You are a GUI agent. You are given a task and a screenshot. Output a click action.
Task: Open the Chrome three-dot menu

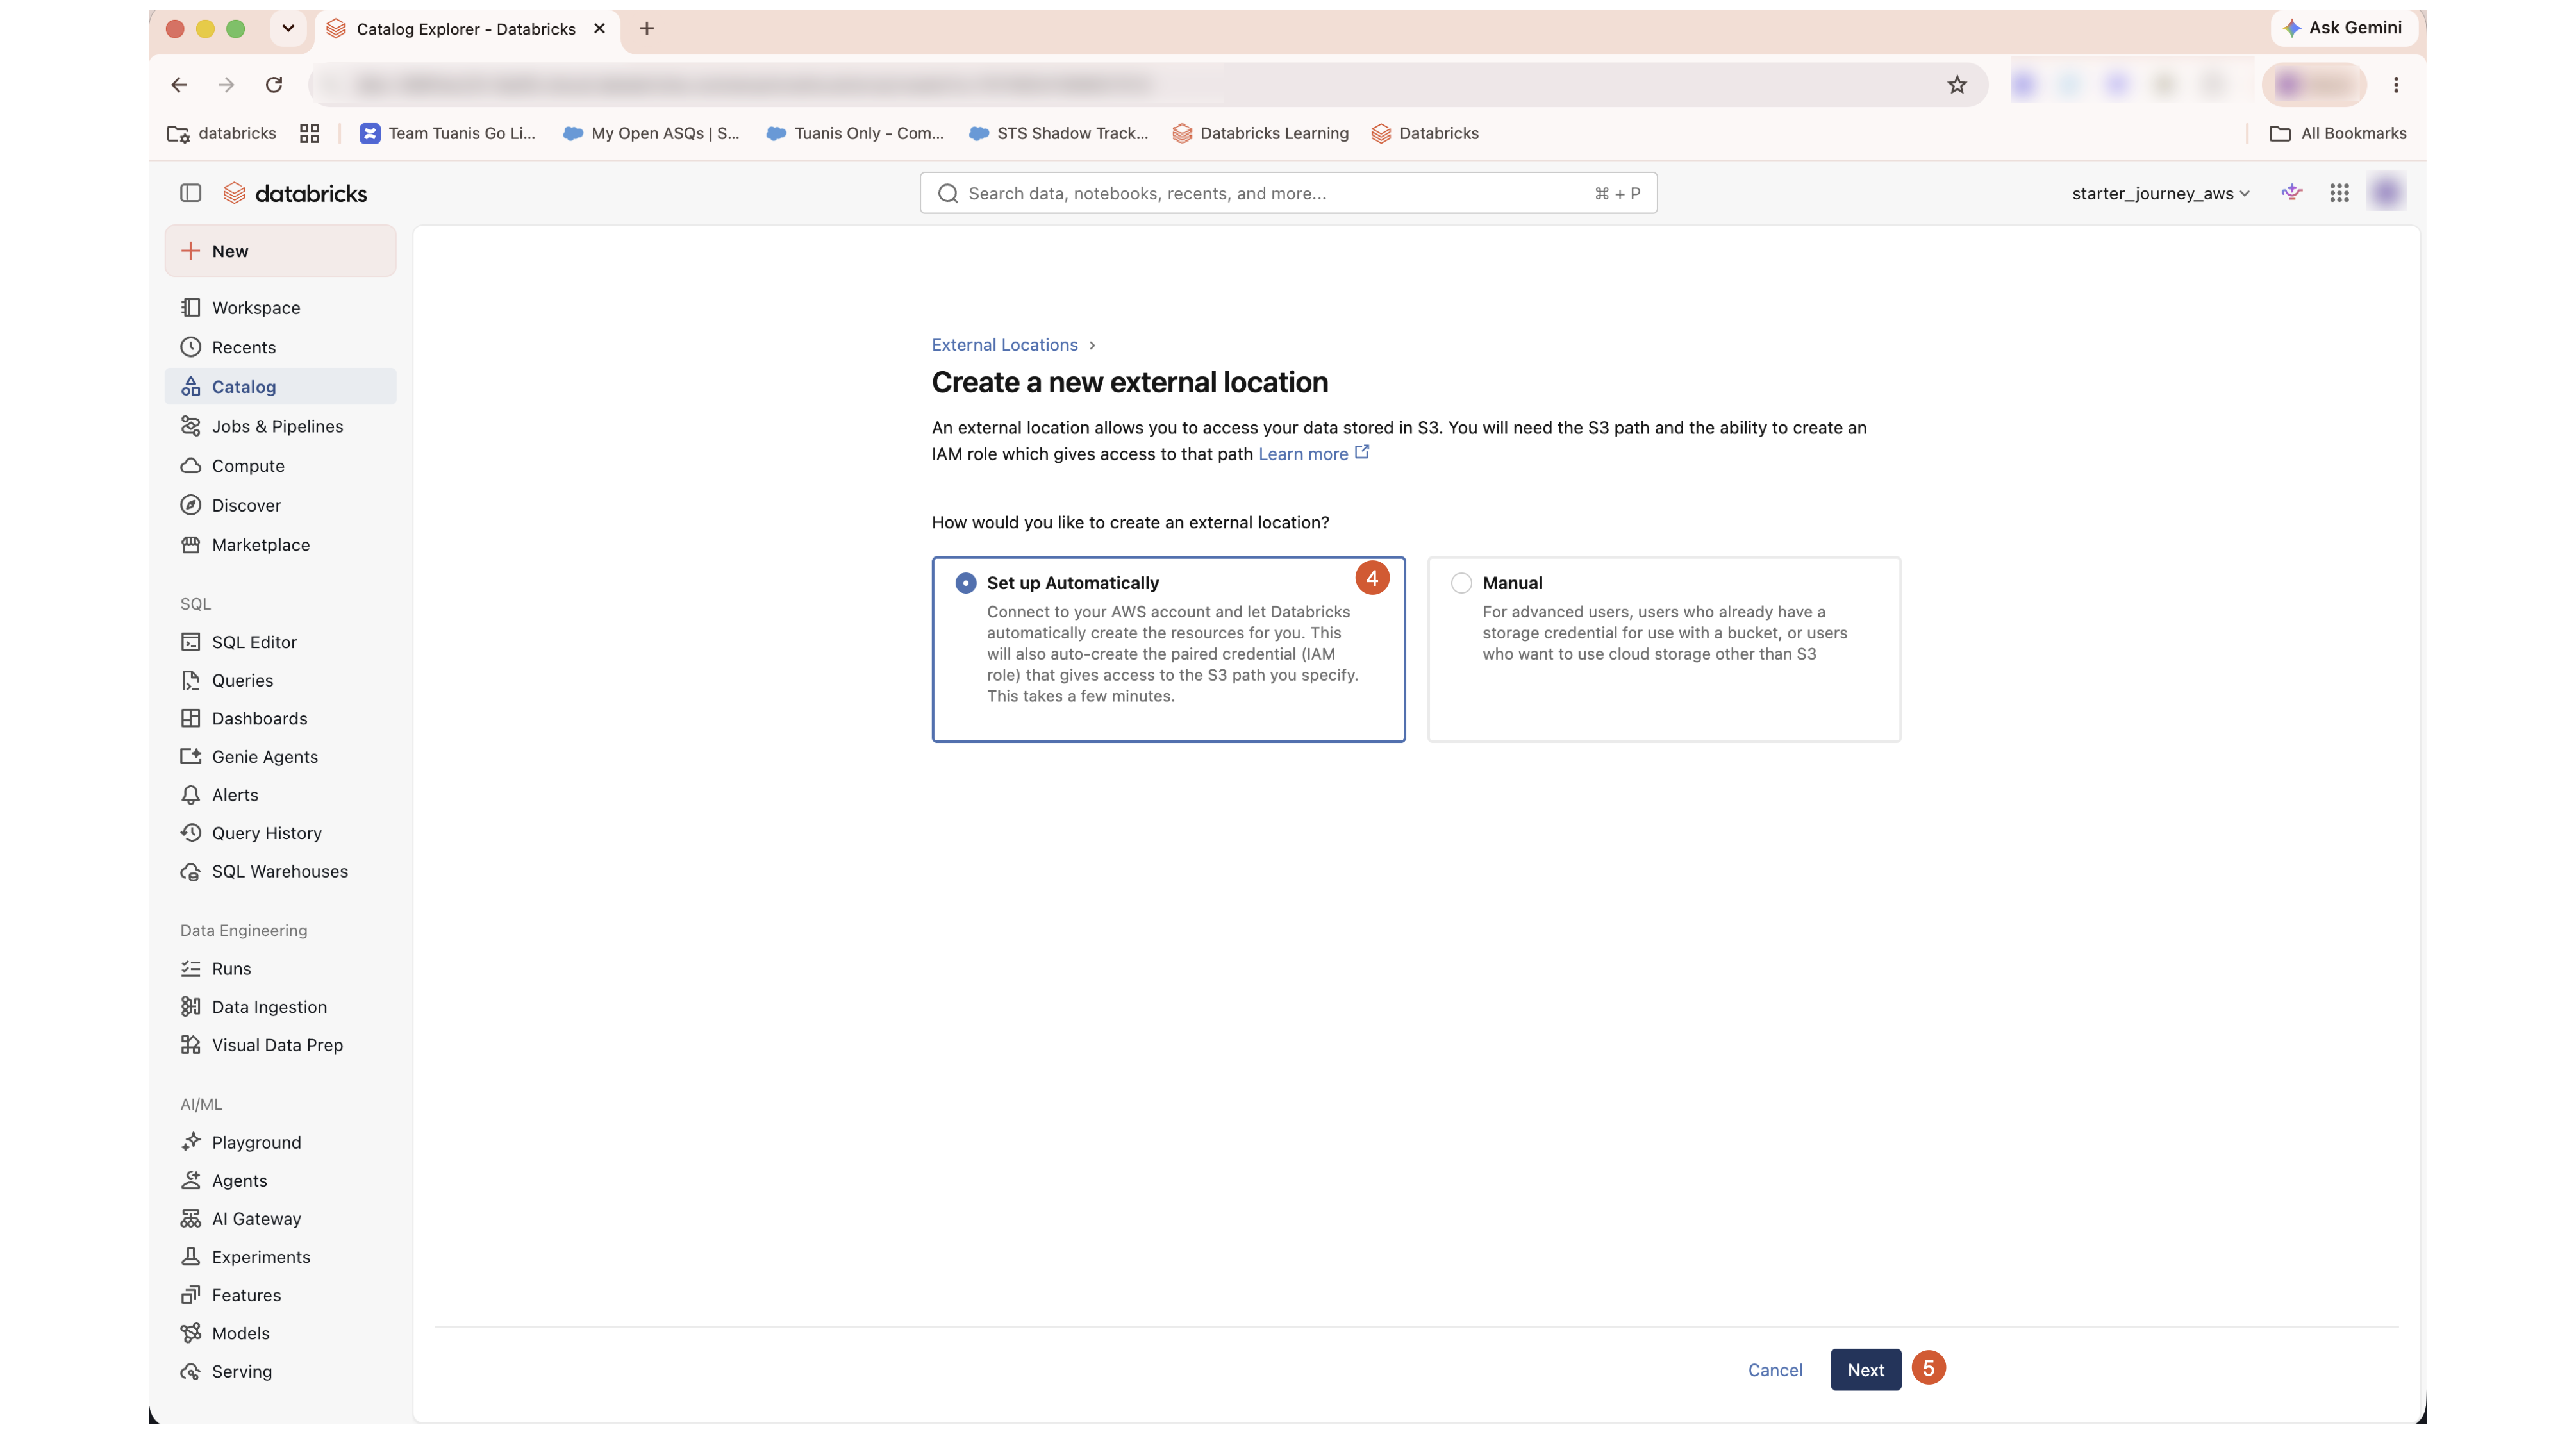[x=2396, y=85]
